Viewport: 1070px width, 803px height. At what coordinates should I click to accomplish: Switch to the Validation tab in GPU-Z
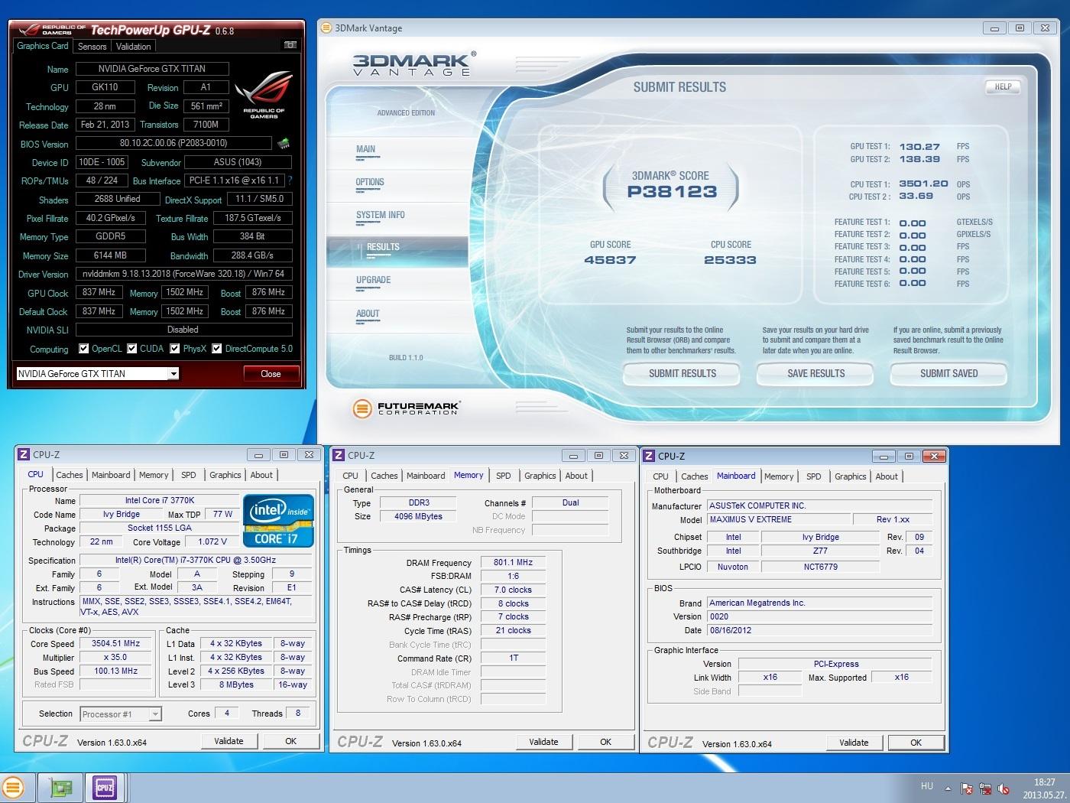click(x=134, y=47)
